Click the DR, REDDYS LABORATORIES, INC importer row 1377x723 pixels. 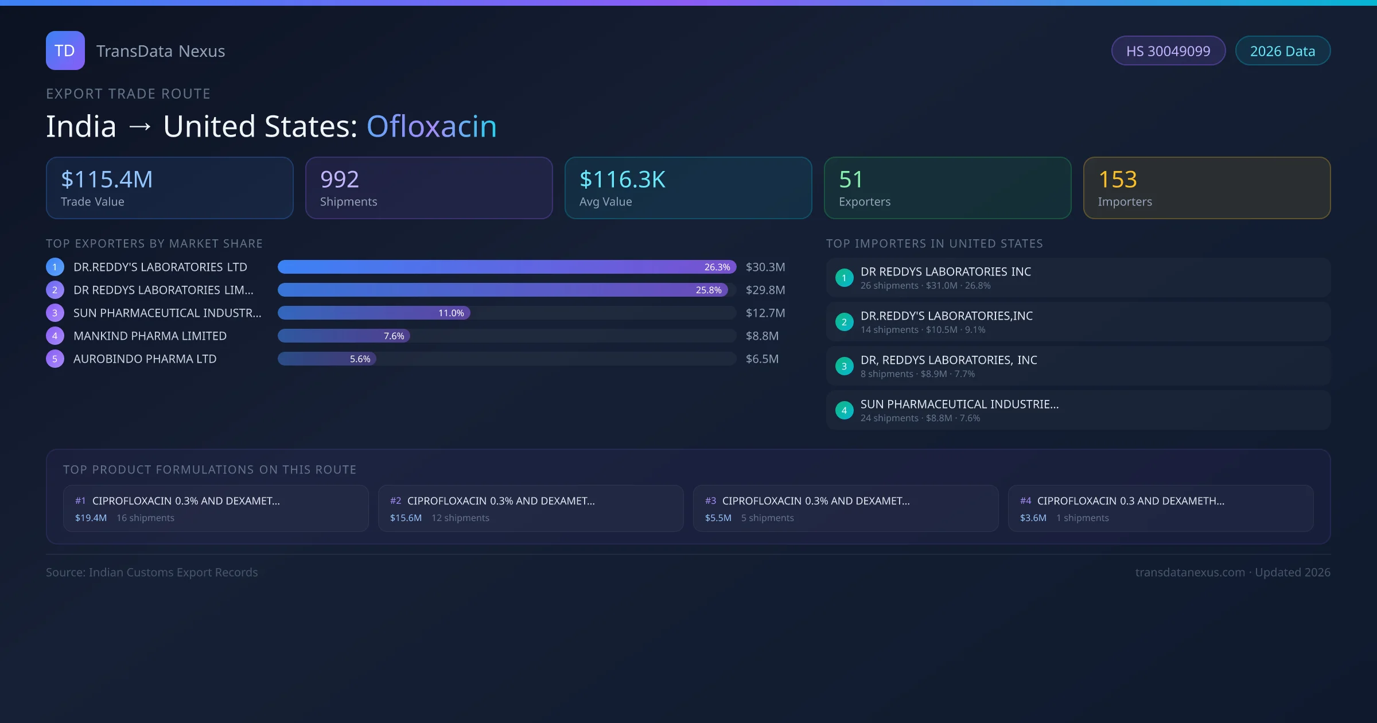pyautogui.click(x=1078, y=366)
